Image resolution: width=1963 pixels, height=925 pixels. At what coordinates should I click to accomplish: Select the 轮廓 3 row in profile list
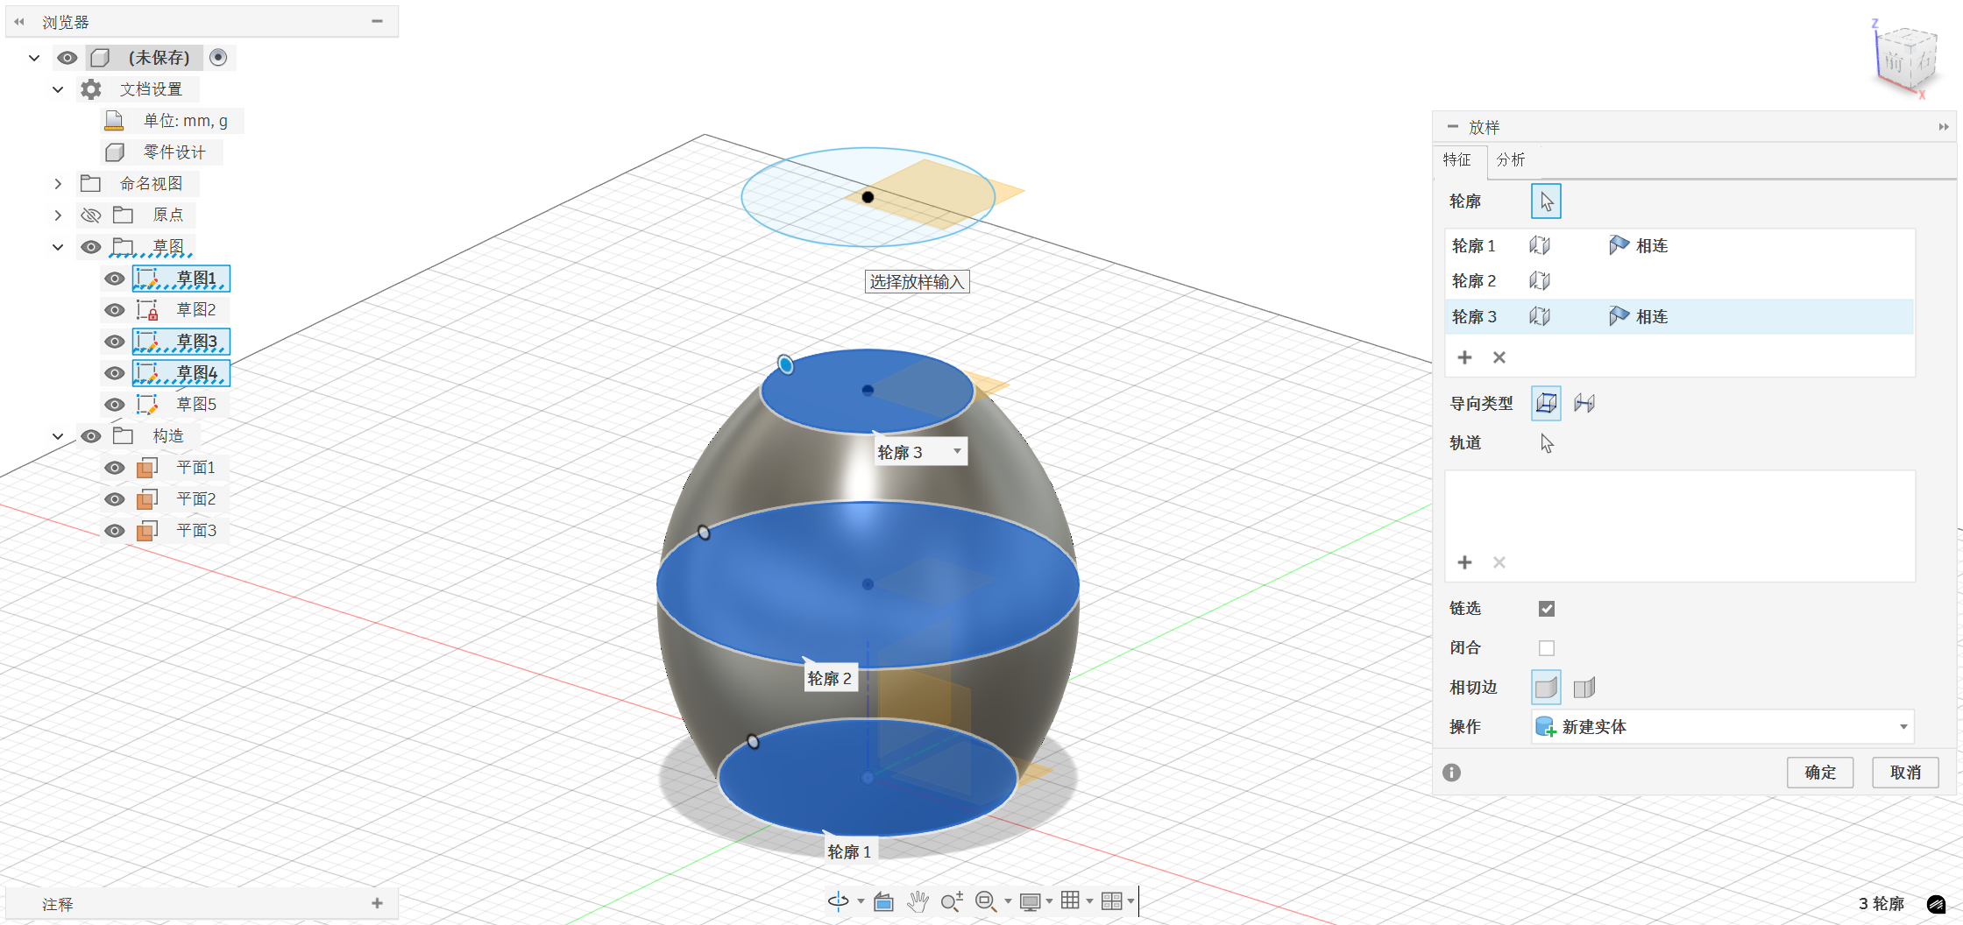tap(1679, 316)
